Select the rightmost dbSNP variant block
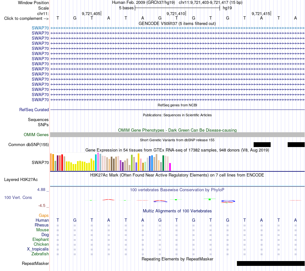 (x=296, y=144)
